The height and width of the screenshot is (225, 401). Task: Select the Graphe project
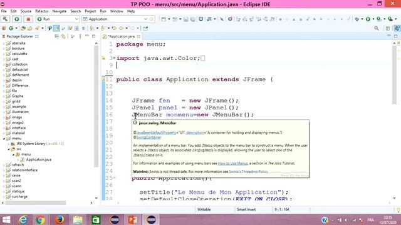18,96
